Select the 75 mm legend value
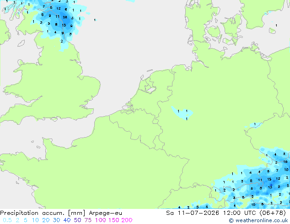This screenshot has height=224, width=290. coord(88,220)
